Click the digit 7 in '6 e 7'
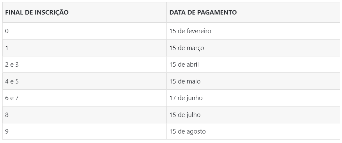 (x=17, y=98)
